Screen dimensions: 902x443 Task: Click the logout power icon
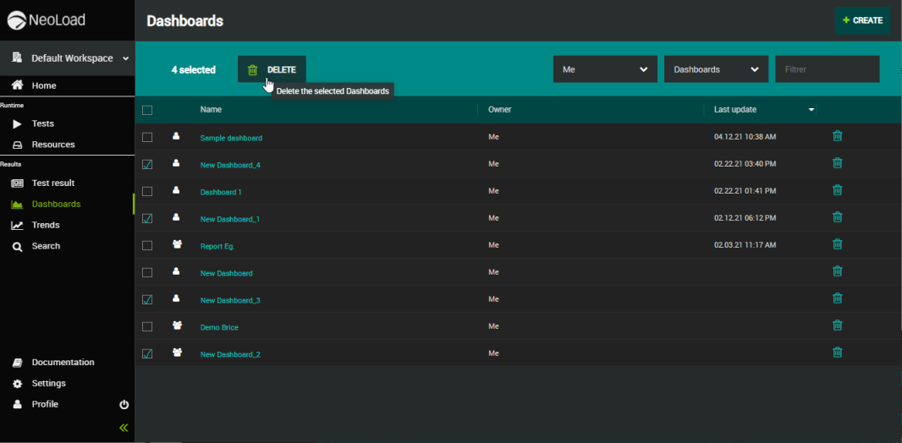(124, 404)
